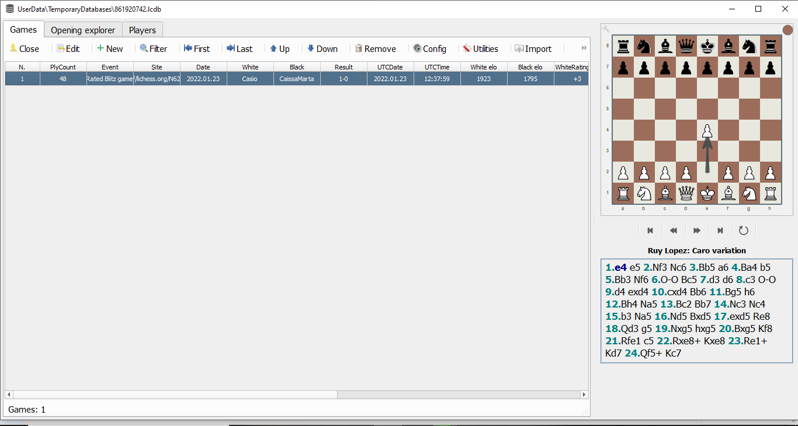The image size is (798, 426).
Task: Click the horizontal scrollbar thumb
Action: 175,395
